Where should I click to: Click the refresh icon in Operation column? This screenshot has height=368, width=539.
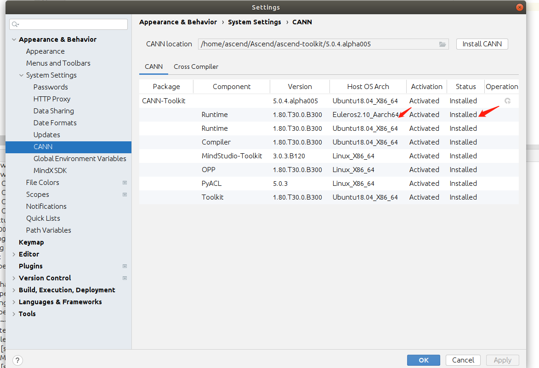coord(508,101)
